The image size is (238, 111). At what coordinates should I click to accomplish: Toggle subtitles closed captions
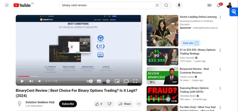click(x=99, y=81)
